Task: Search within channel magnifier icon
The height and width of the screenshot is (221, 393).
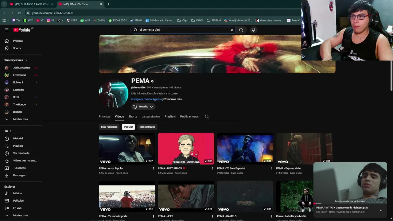Action: pos(207,117)
